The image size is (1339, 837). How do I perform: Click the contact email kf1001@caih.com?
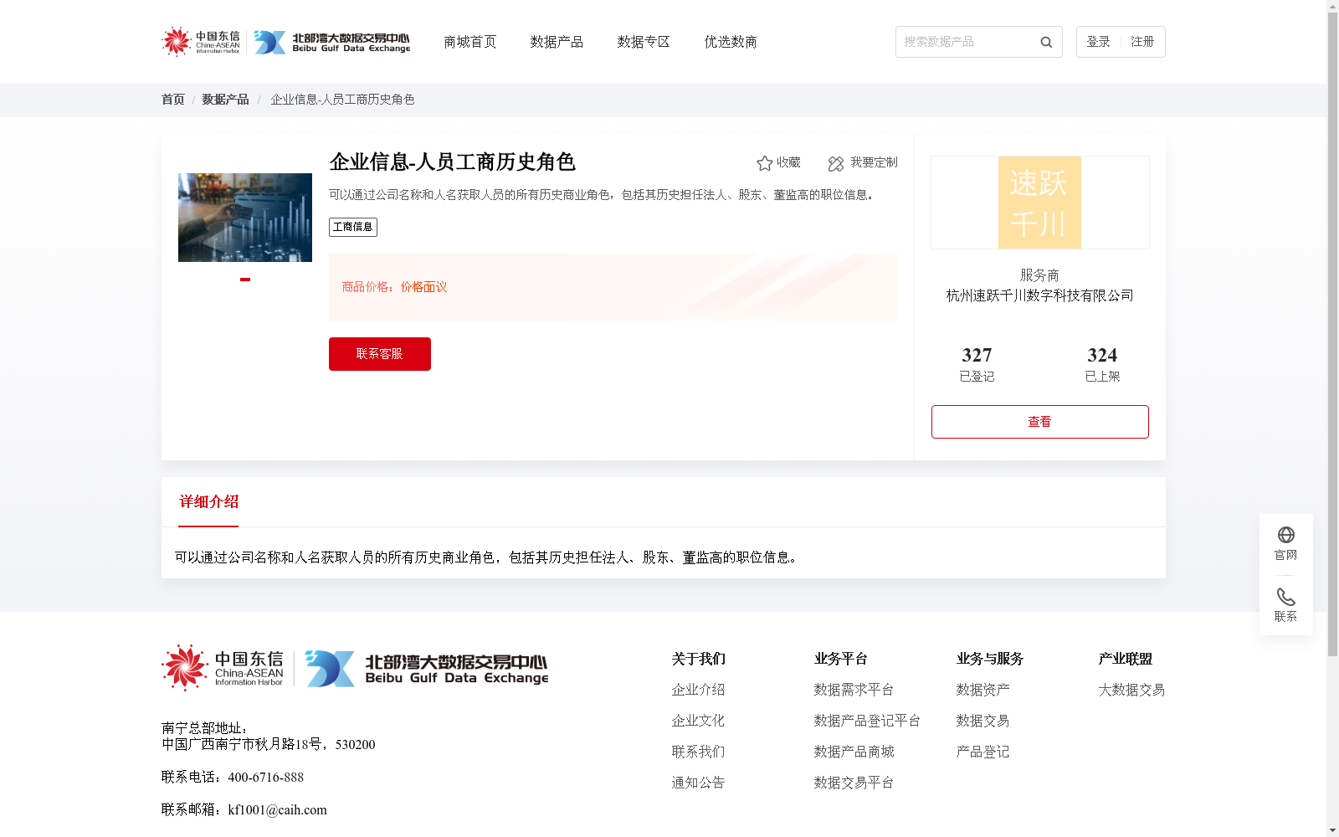coord(277,810)
